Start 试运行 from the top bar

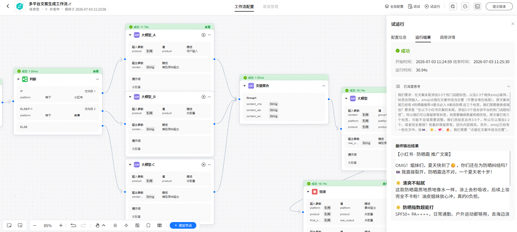(432, 6)
